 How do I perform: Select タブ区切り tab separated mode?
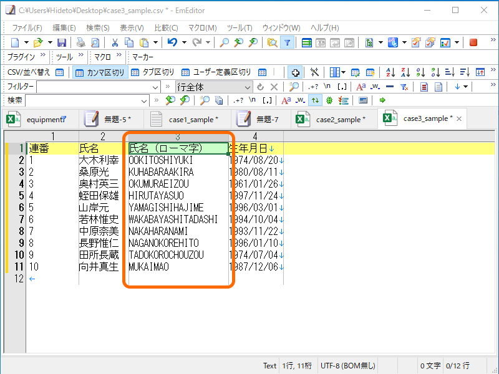(153, 72)
